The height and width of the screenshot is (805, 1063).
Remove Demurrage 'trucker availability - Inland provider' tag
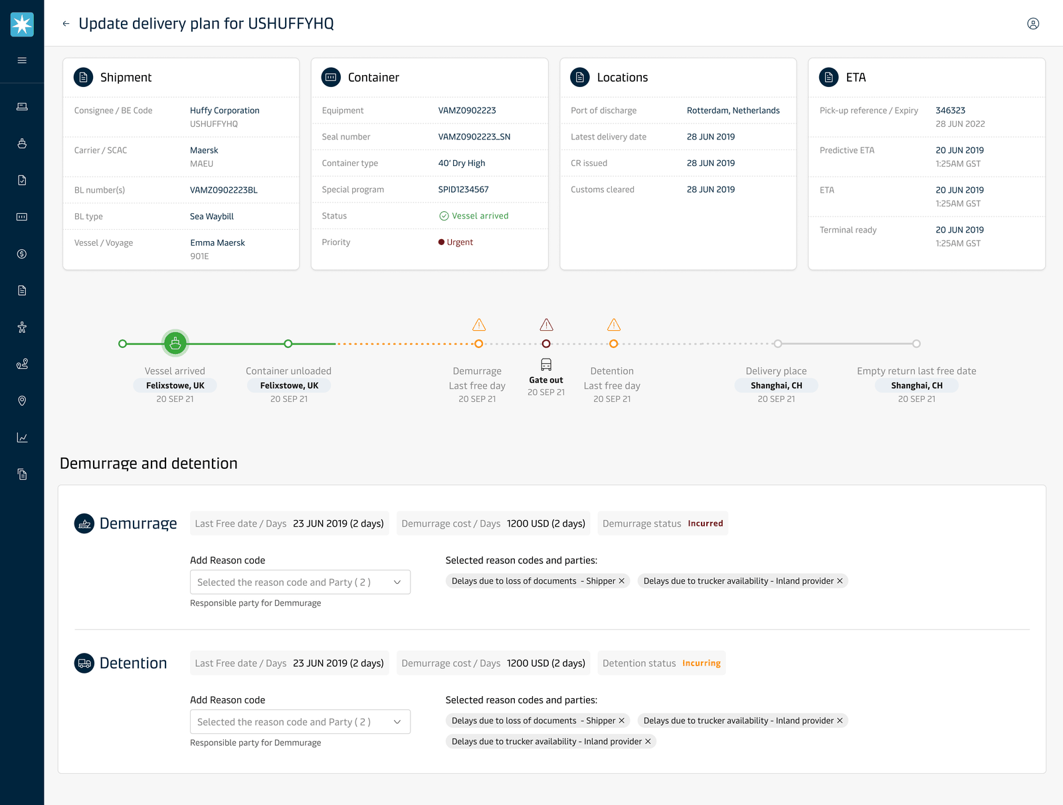tap(840, 581)
